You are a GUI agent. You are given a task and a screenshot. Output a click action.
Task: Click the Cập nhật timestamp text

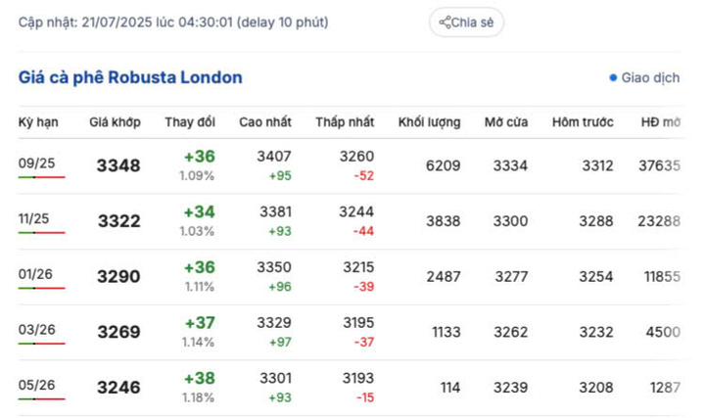pyautogui.click(x=173, y=22)
